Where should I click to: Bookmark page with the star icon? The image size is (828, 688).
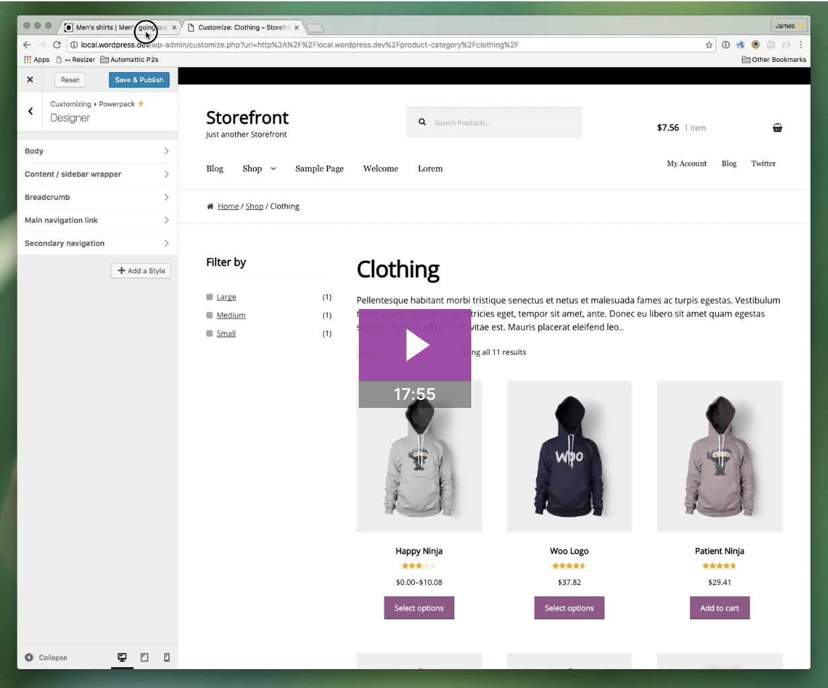point(709,45)
